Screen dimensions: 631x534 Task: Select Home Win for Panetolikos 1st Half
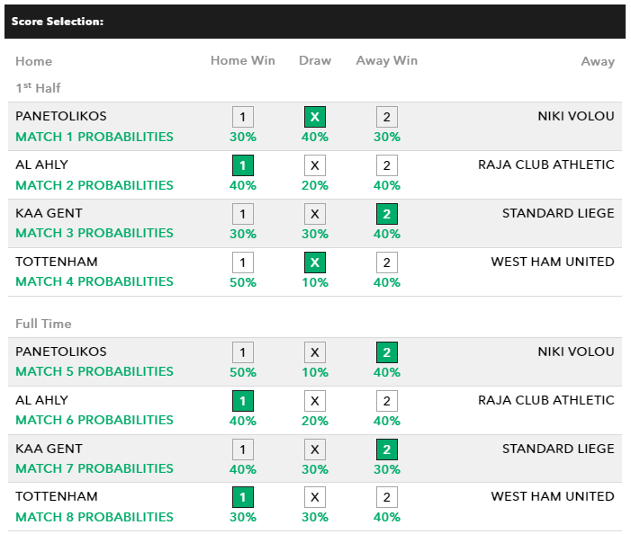pyautogui.click(x=242, y=117)
